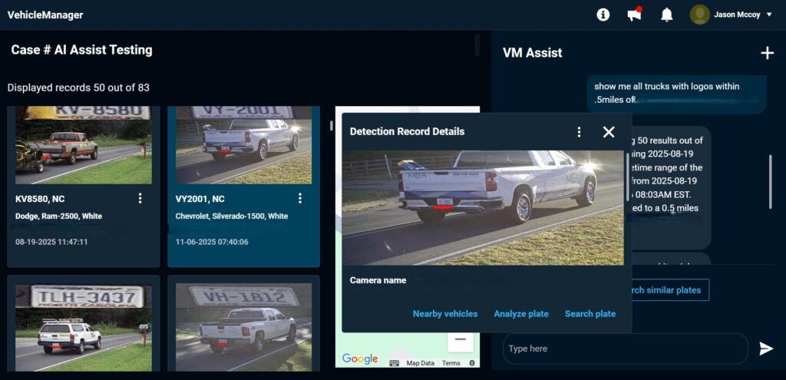Click timestamp 08-19-2025 11:47:11
786x380 pixels.
51,242
